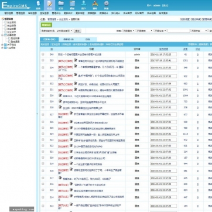Click the submit button next to column dropdown

[78, 30]
